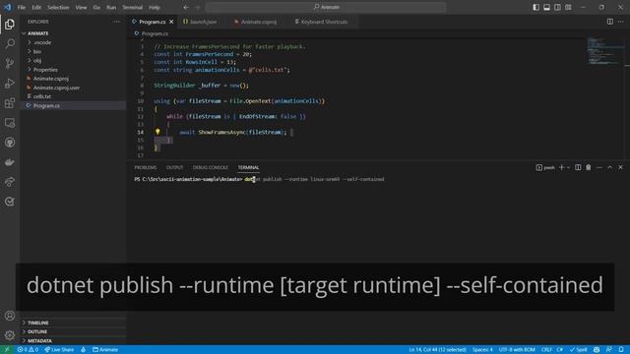Open the GitHub view icon
This screenshot has width=630, height=354.
[x=10, y=143]
